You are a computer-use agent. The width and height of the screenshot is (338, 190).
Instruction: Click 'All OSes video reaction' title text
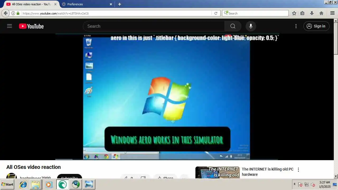click(34, 167)
